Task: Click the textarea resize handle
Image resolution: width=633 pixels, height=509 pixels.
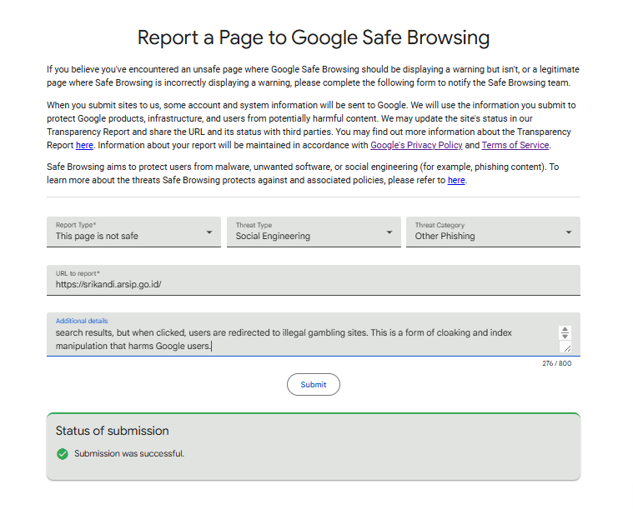Action: click(566, 347)
